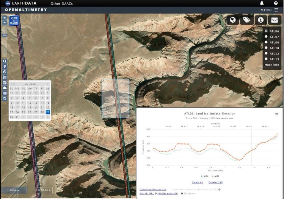Image resolution: width=284 pixels, height=199 pixels.
Task: Click the July 2023 month header
Action: 29,84
